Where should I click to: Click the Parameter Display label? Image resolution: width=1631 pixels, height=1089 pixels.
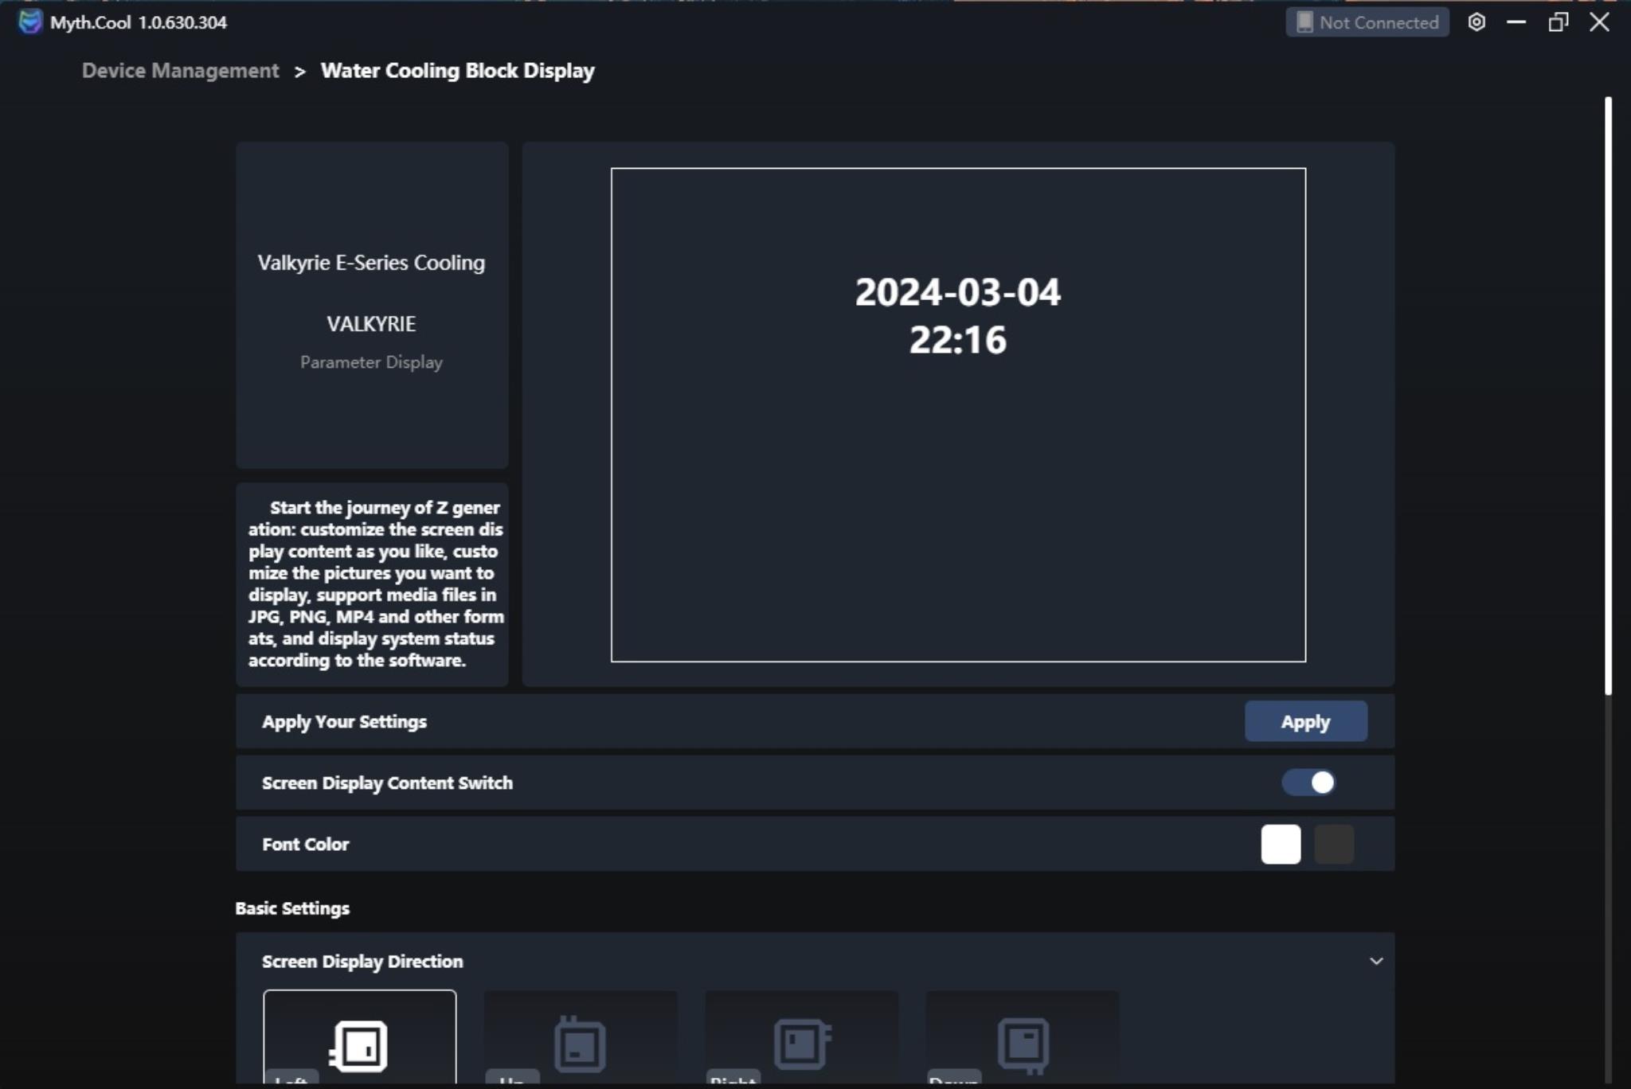(371, 362)
